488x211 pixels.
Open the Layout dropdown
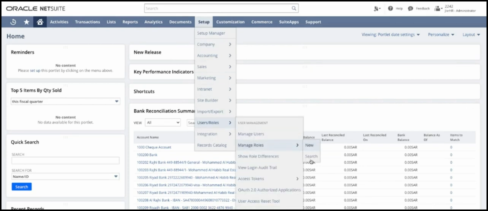click(471, 35)
